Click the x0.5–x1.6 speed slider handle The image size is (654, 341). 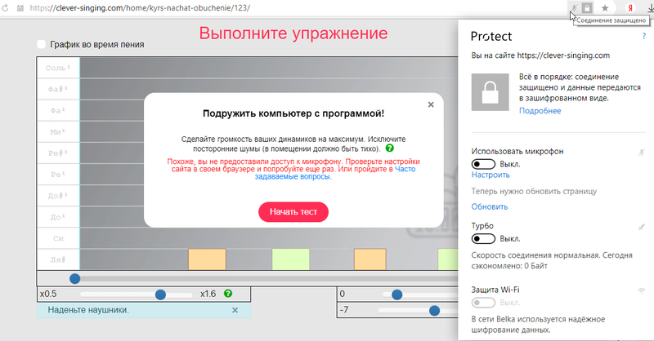pyautogui.click(x=160, y=294)
